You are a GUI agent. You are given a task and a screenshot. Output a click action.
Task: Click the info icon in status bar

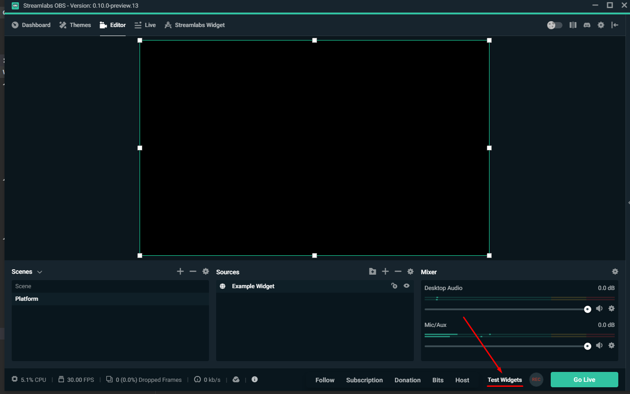(254, 379)
